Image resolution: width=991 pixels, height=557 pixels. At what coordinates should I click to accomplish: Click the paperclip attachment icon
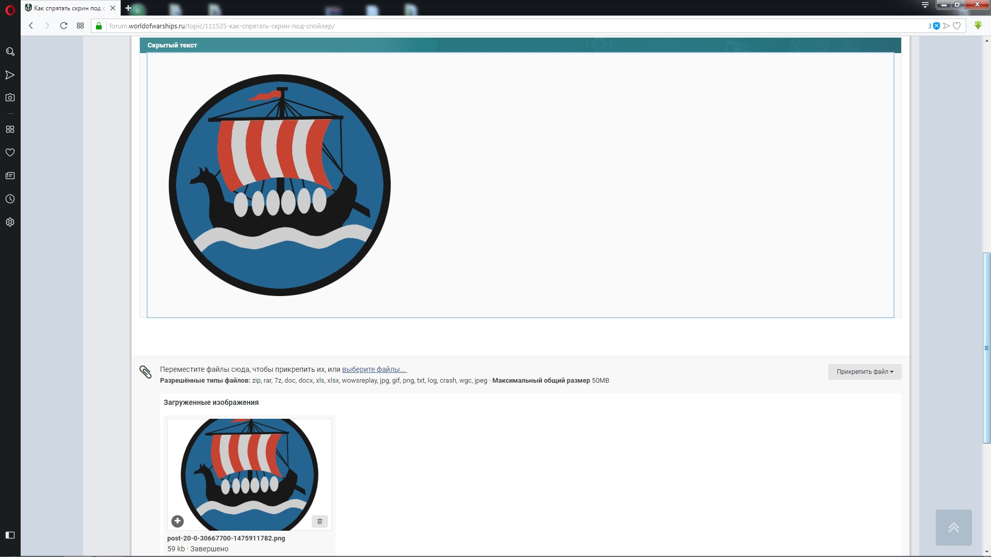click(146, 372)
